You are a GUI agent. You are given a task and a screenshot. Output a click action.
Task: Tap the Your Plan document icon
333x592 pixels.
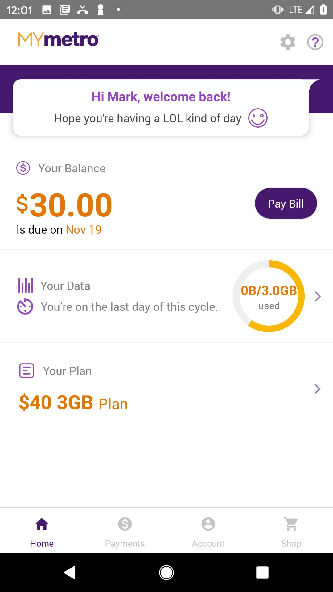(x=27, y=370)
